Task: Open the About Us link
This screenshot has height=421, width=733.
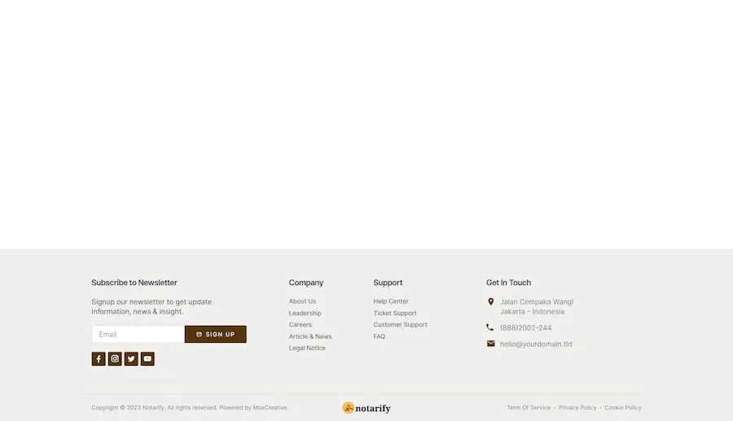Action: tap(302, 301)
